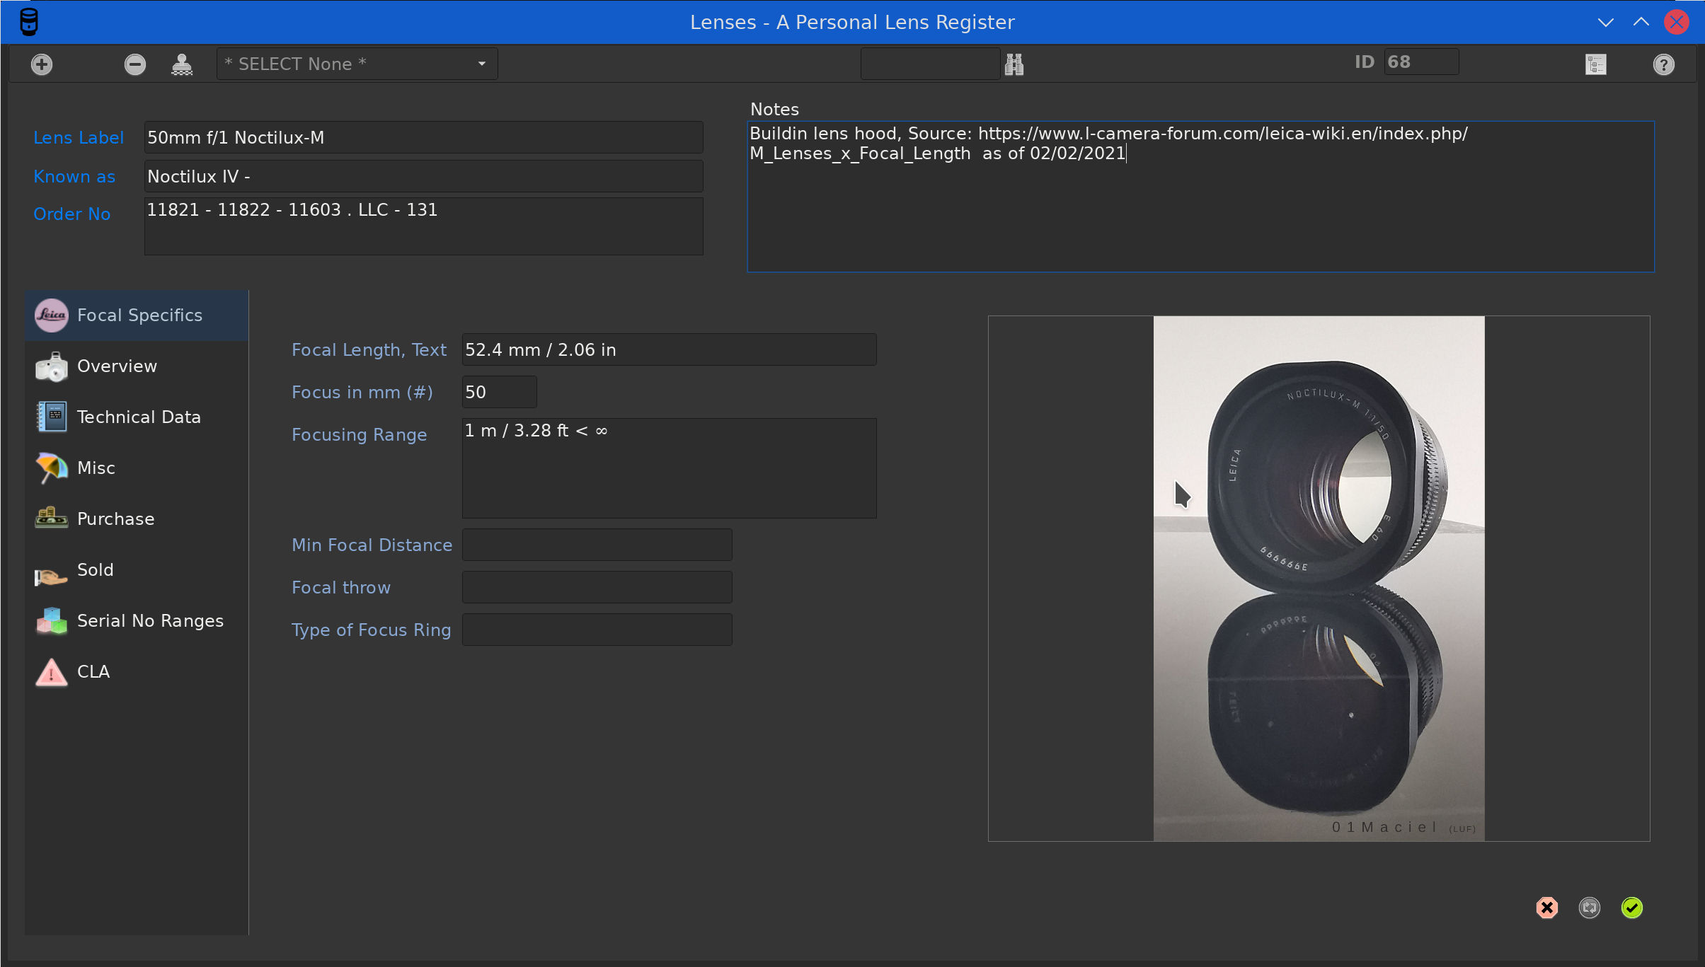Click the Serial No Ranges icon
1705x967 pixels.
click(x=52, y=620)
